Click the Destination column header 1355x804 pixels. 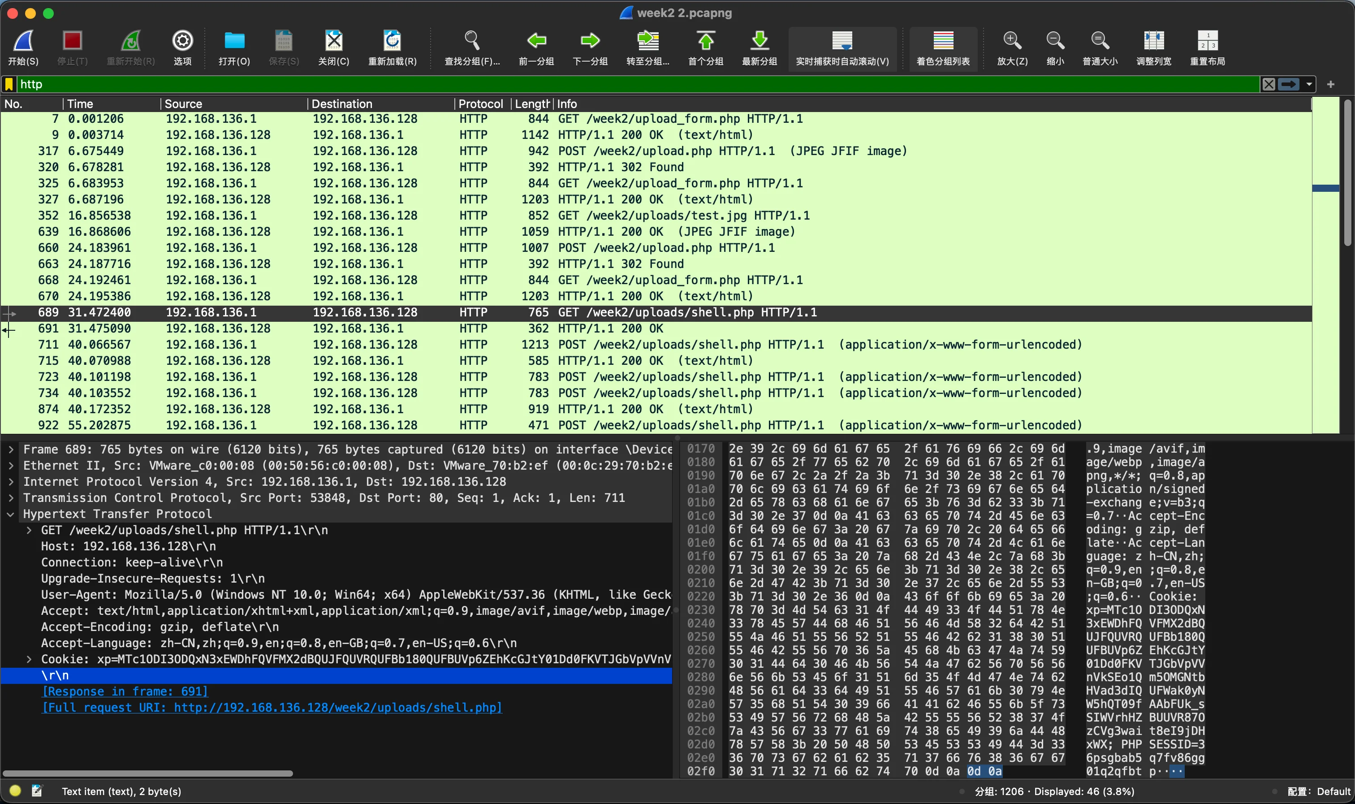(x=342, y=104)
